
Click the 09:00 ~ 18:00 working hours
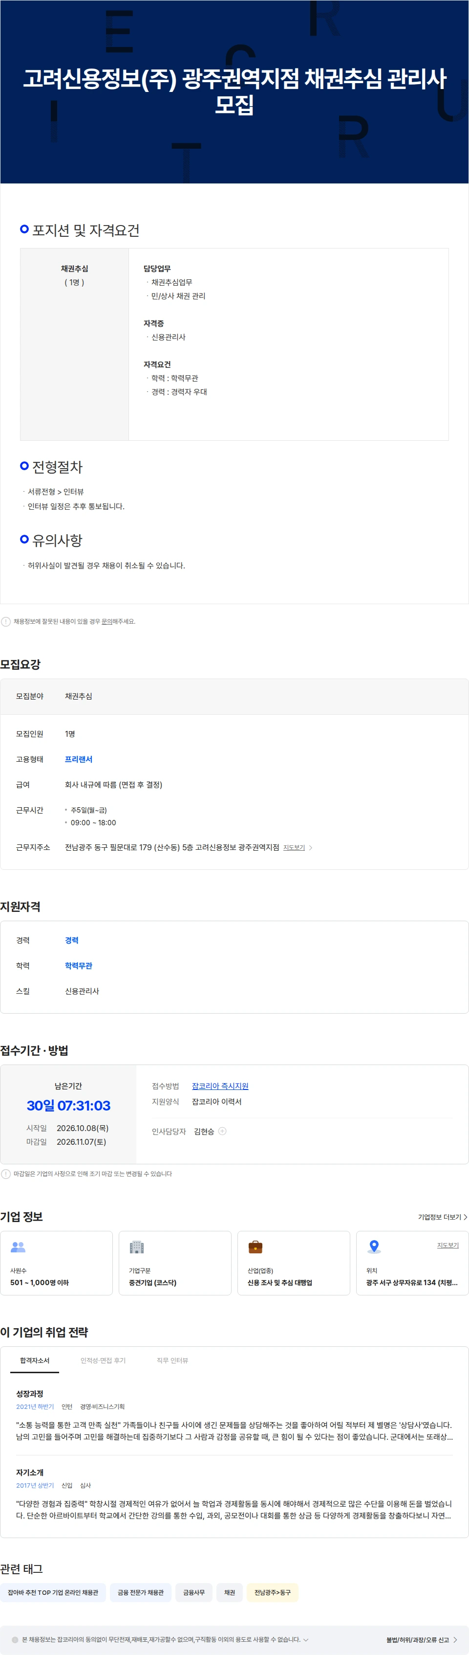(x=93, y=822)
